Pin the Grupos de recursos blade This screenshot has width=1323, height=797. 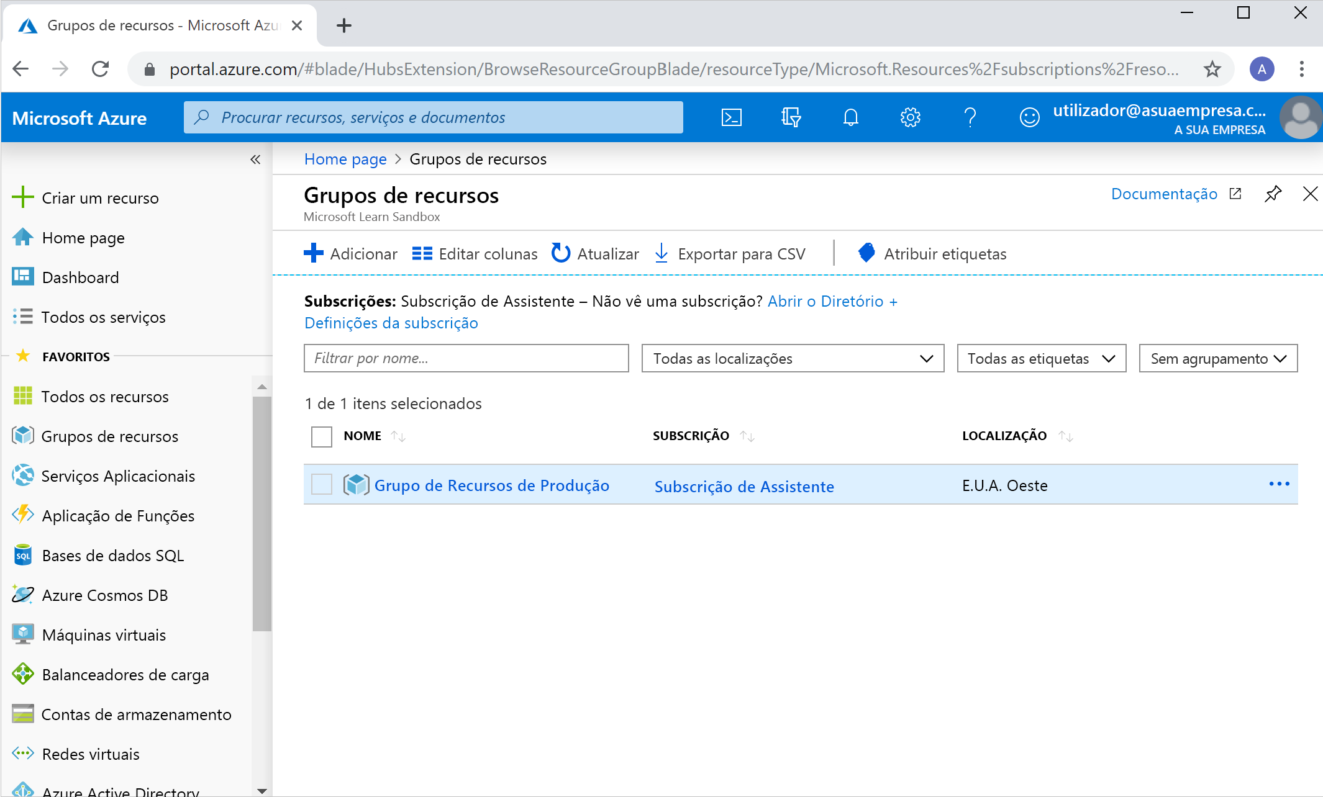click(x=1273, y=194)
